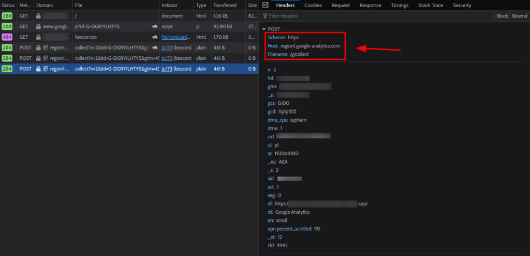Viewport: 530px width, 256px height.
Task: Open the Security tab
Action: coord(462,5)
